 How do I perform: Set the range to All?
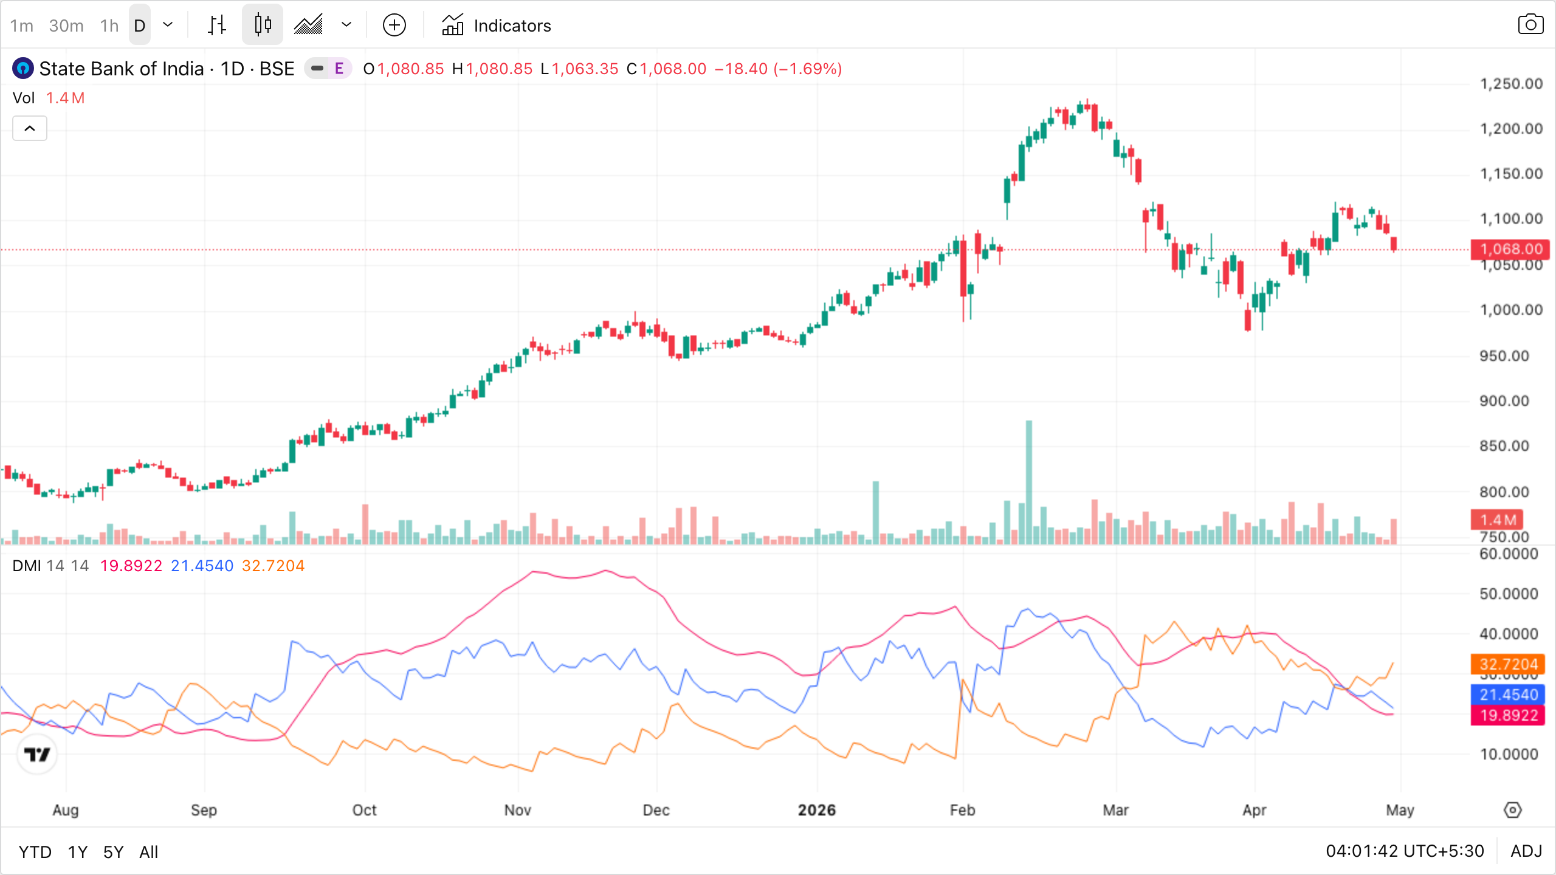pos(149,852)
